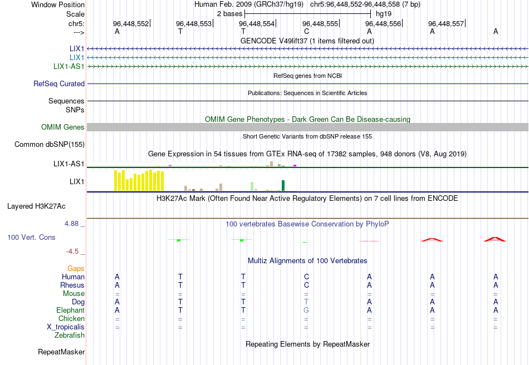
Task: Click the Mouse species row label
Action: [74, 294]
